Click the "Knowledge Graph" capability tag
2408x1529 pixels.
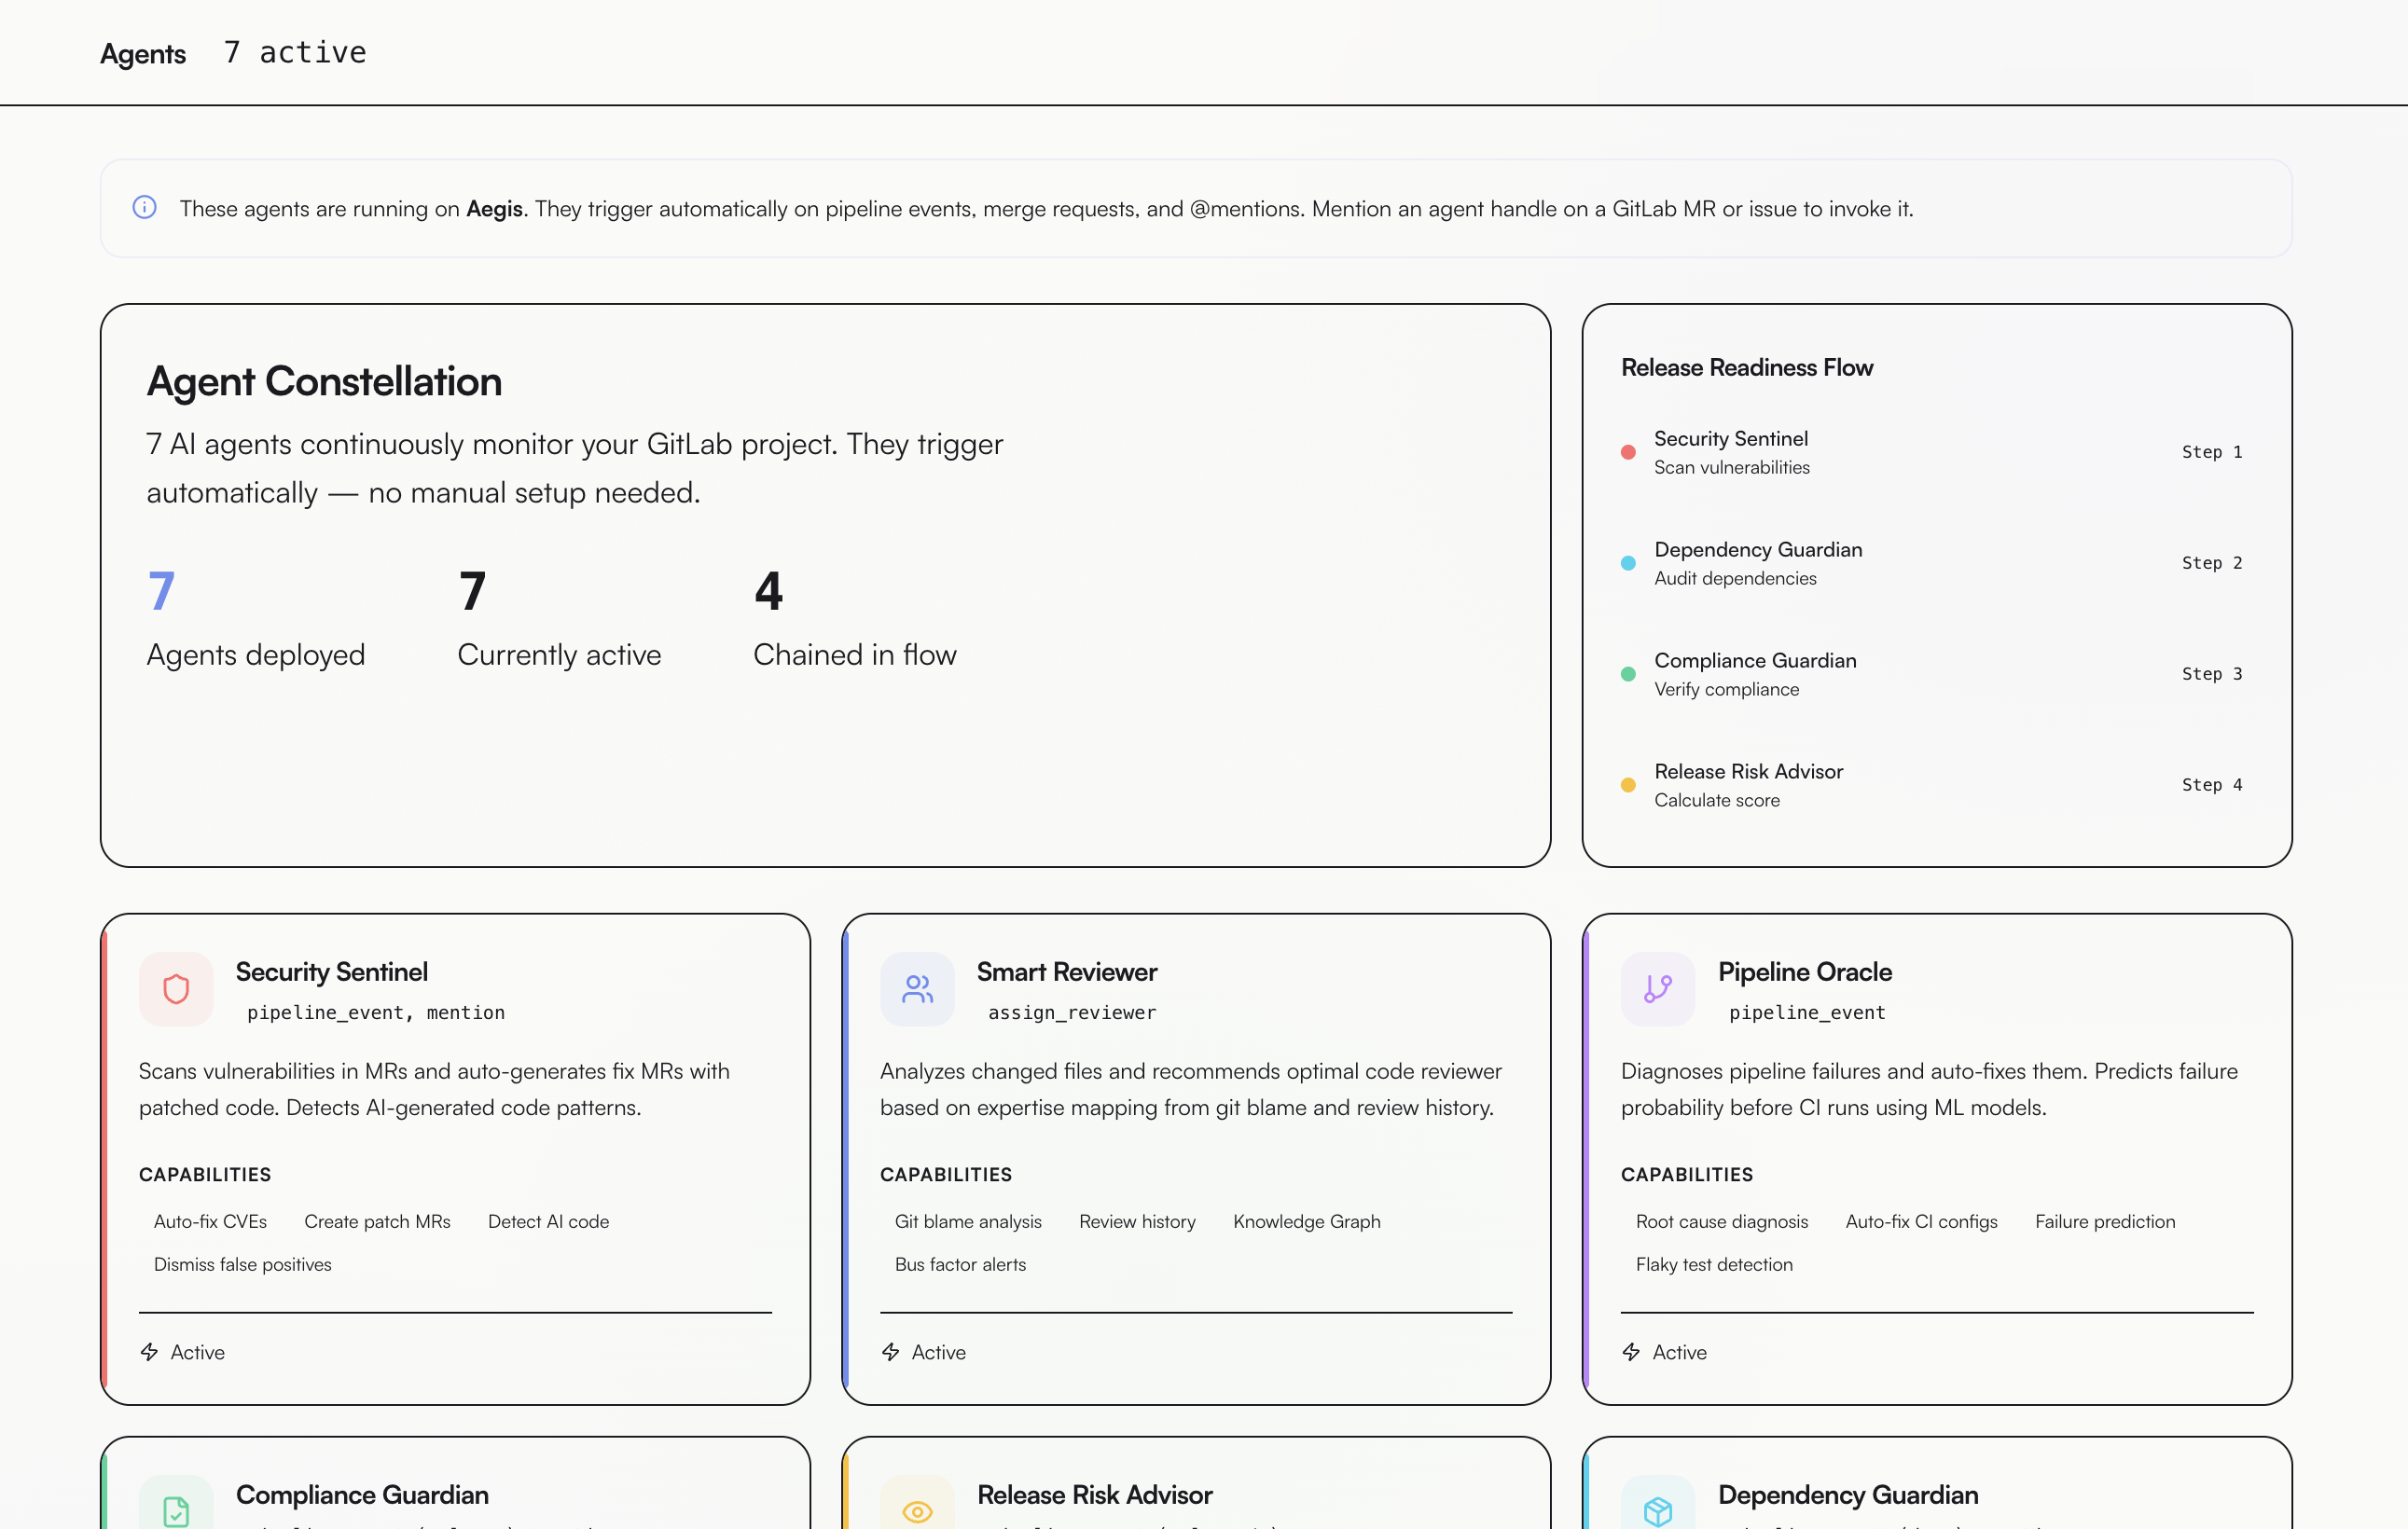point(1306,1221)
